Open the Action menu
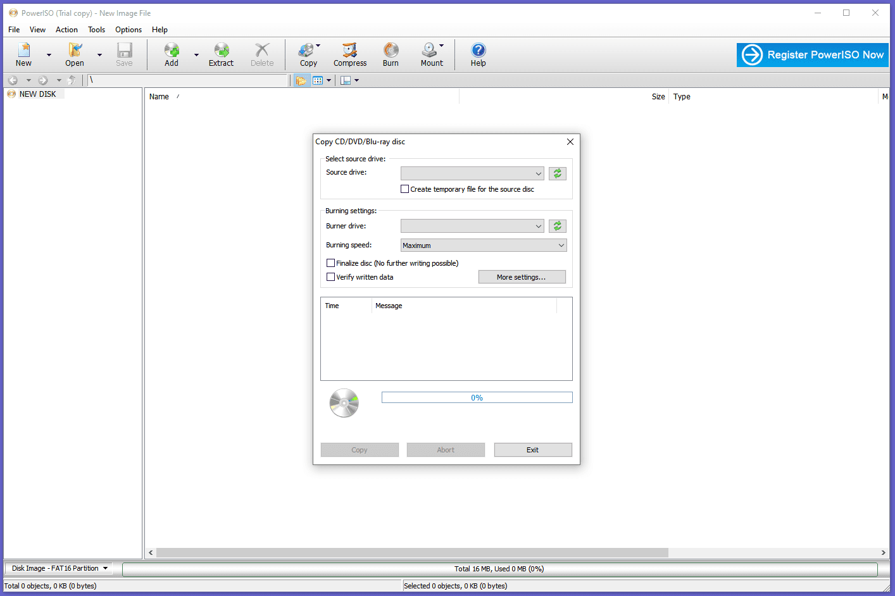895x596 pixels. coord(66,30)
